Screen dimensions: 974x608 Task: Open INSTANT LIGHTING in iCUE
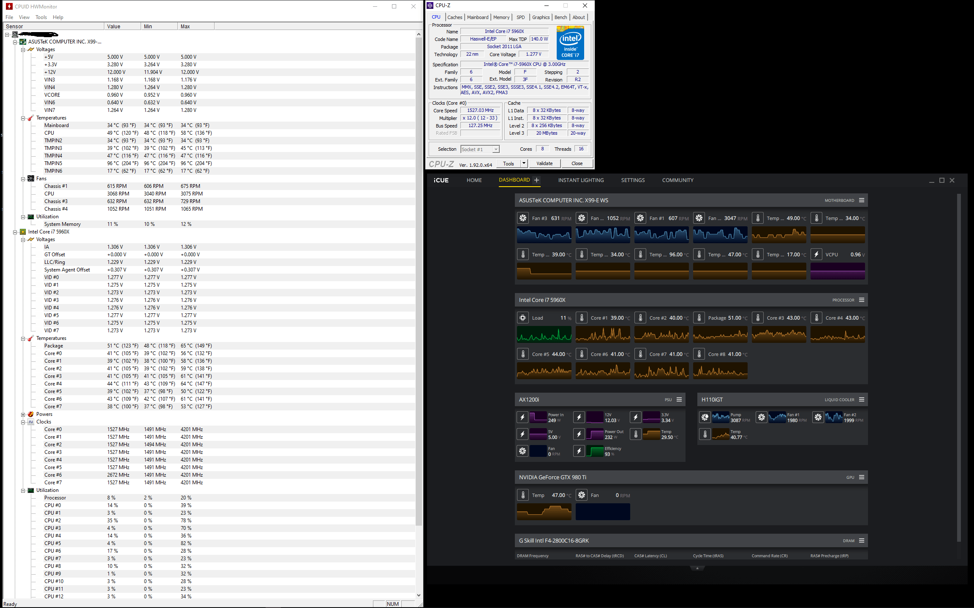581,180
